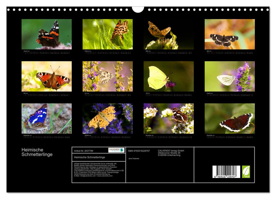The width and height of the screenshot is (276, 199).
Task: Open the October orange comma butterfly photo
Action: coord(107,118)
